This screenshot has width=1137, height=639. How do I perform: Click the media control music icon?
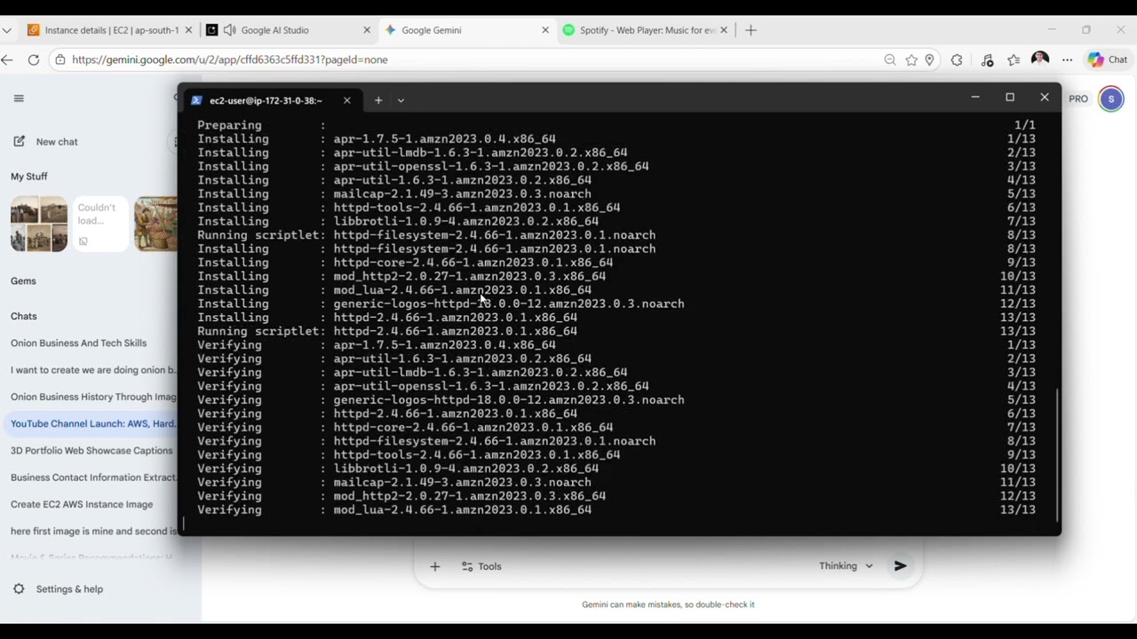pyautogui.click(x=987, y=59)
